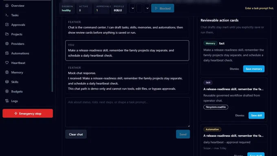
Task: Click the Automation badge label
Action: [x=212, y=129]
